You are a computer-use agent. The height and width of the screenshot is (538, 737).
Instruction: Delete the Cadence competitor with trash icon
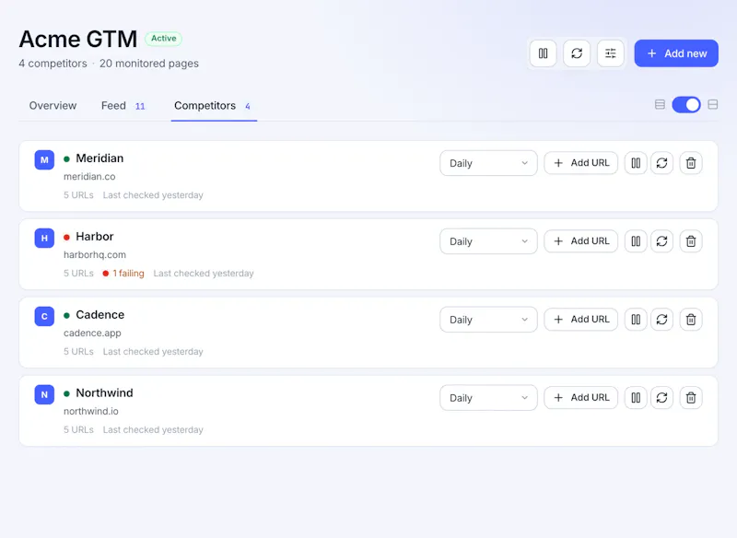coord(691,320)
